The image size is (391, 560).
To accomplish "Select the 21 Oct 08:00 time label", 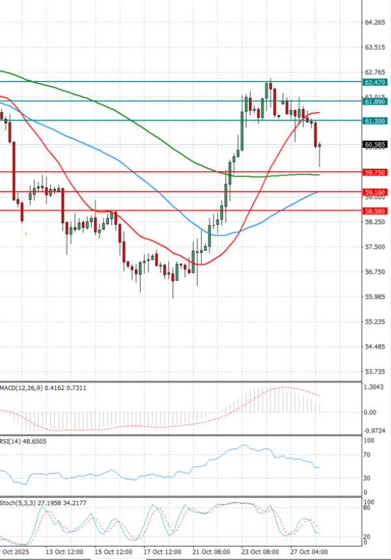I will point(210,552).
